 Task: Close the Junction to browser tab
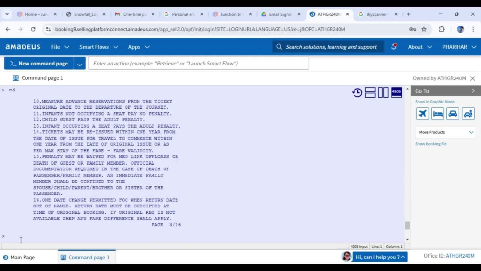(250, 14)
